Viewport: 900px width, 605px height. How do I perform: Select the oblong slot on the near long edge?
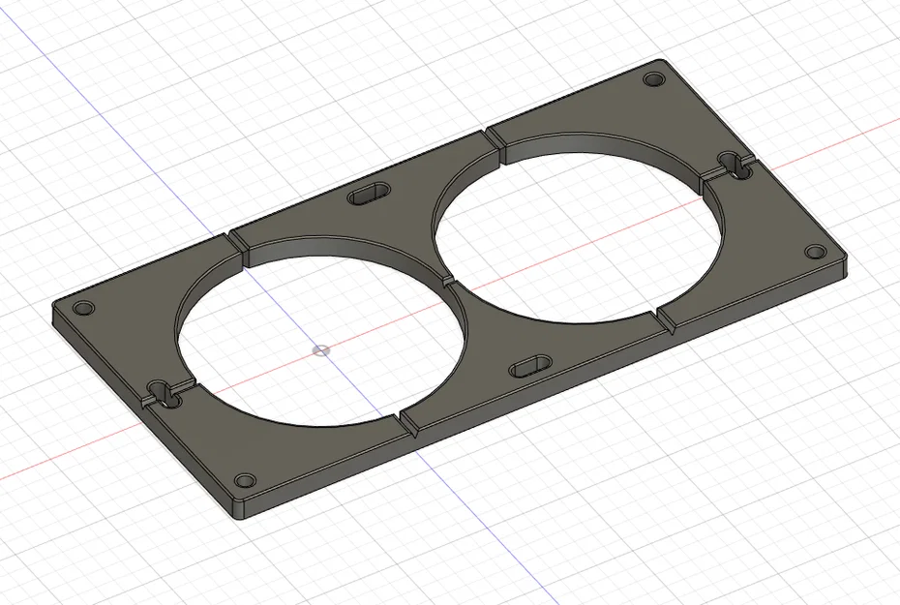530,366
